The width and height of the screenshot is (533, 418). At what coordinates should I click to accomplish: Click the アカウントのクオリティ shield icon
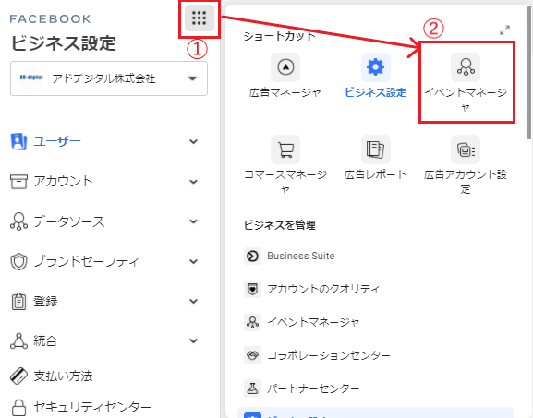click(x=252, y=289)
